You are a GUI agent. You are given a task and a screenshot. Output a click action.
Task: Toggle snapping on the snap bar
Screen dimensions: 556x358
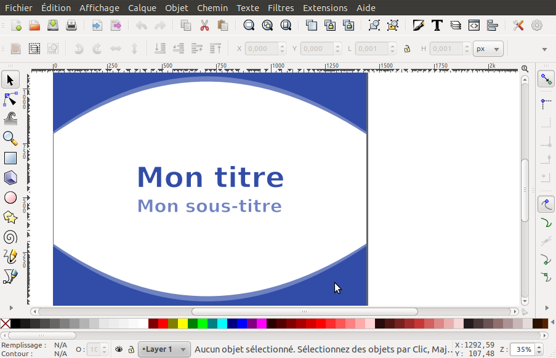point(546,79)
